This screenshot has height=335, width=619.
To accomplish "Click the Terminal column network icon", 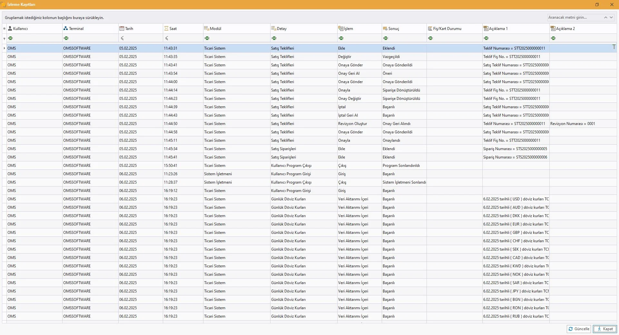I will (x=66, y=28).
